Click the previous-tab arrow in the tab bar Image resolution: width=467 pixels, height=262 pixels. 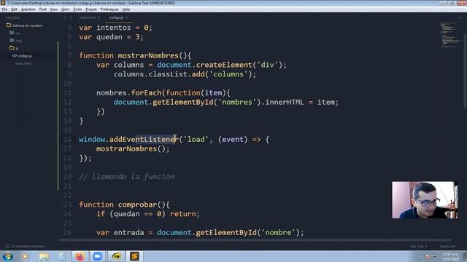(x=64, y=17)
